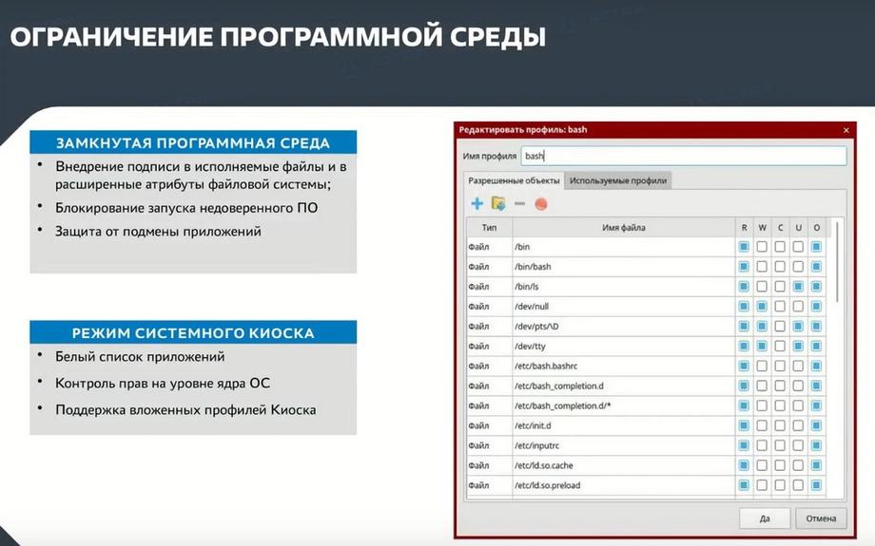Close the bash profile editor dialog

(846, 130)
